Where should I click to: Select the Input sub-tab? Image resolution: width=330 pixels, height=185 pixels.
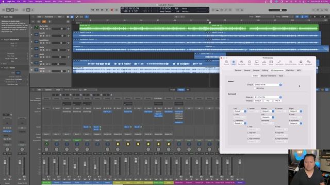(281, 76)
